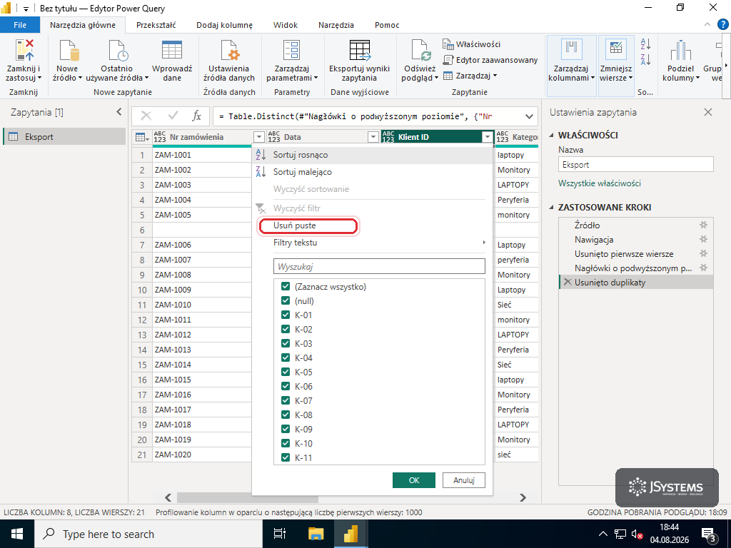731x548 pixels.
Task: Open gear settings for the Źródło step
Action: 703,225
